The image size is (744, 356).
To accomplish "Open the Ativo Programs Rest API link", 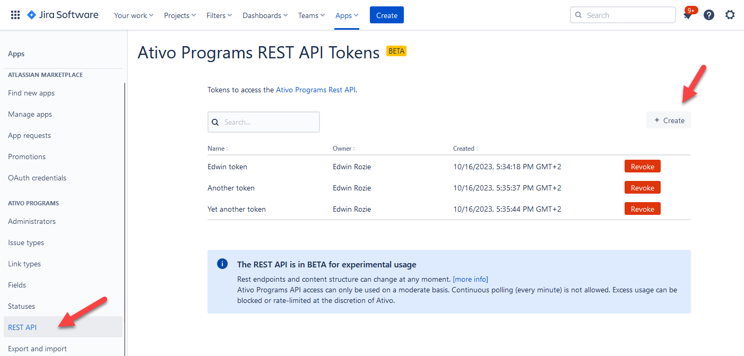I will 316,90.
